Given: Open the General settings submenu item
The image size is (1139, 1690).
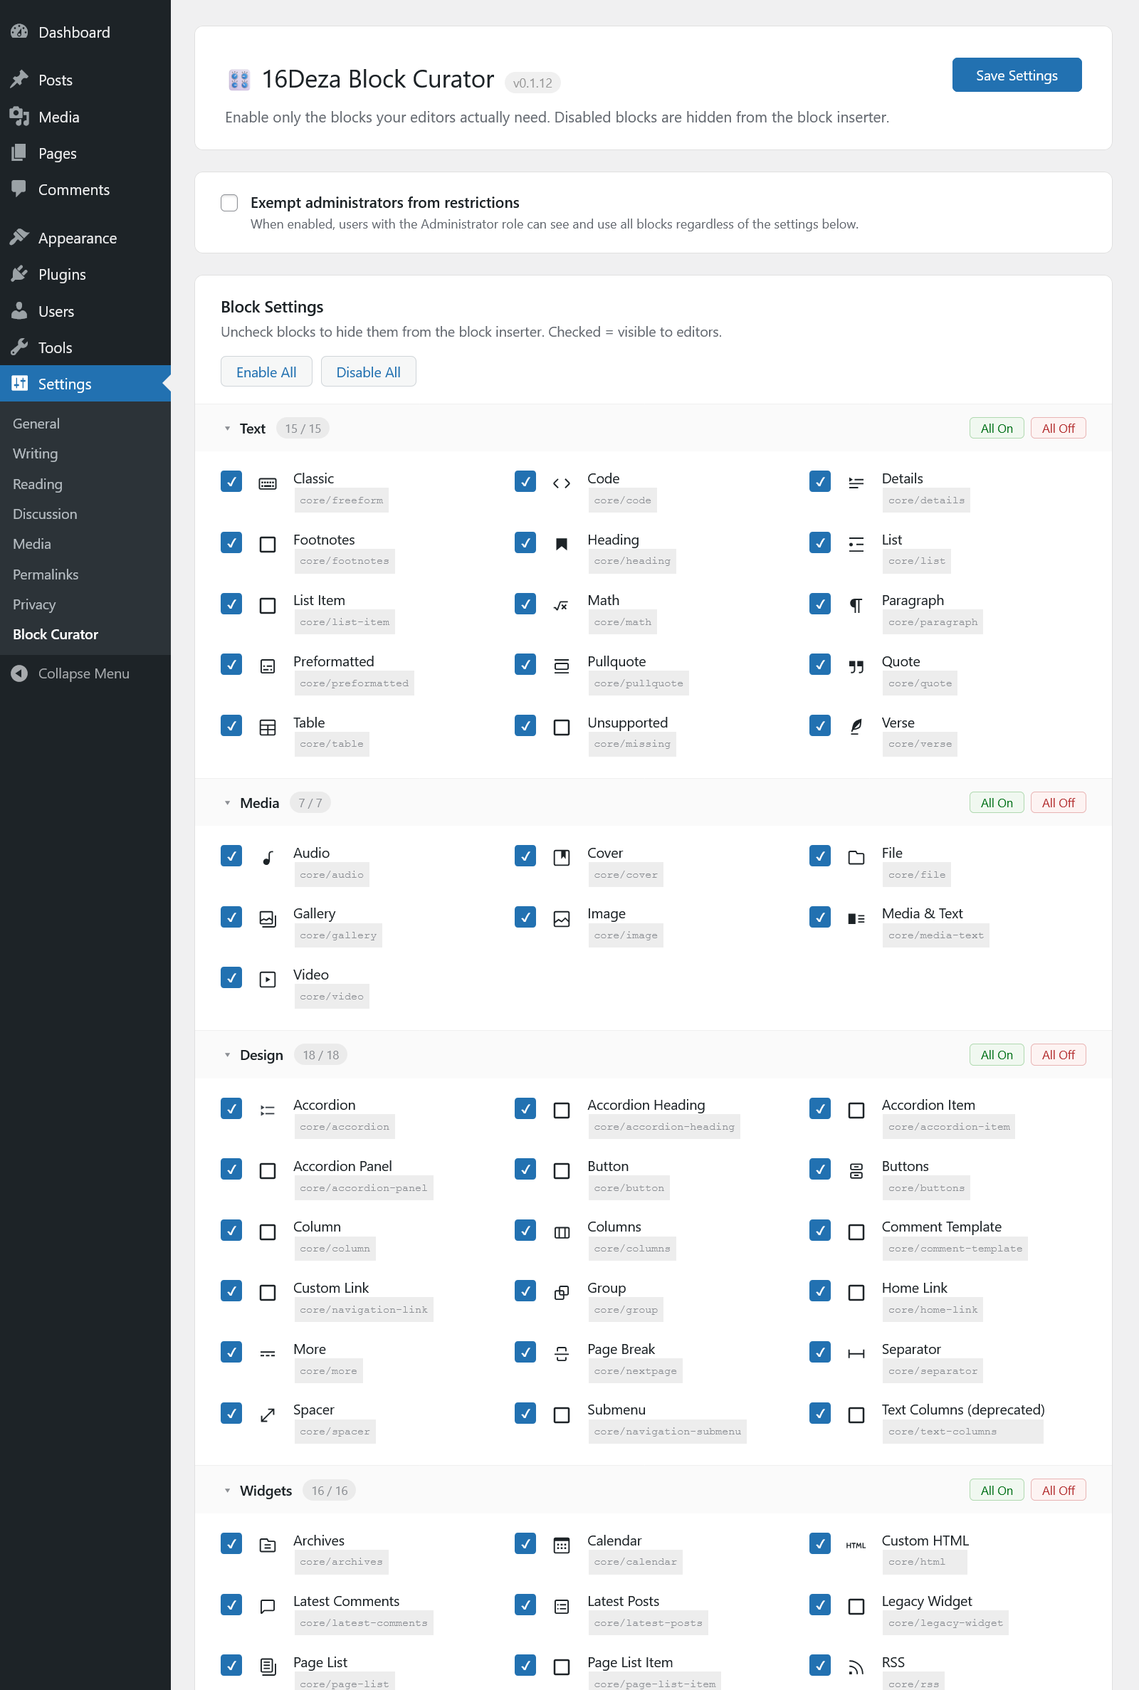Looking at the screenshot, I should pyautogui.click(x=36, y=424).
